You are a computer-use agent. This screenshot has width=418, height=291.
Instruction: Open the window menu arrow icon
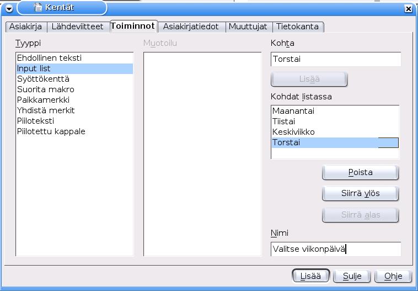[9, 8]
